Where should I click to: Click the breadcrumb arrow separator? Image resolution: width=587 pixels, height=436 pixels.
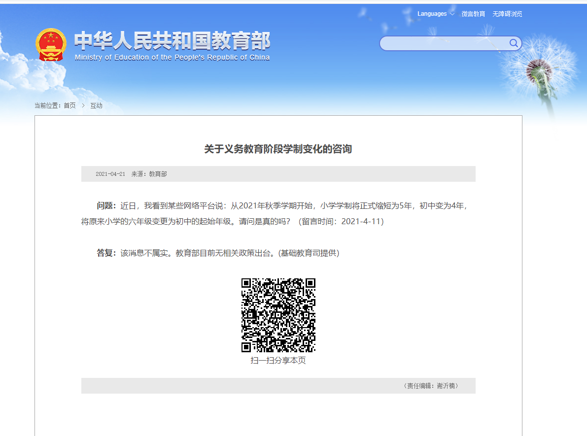[83, 105]
